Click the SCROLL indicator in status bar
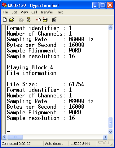Viewport: 115px width, 148px height. (104, 143)
